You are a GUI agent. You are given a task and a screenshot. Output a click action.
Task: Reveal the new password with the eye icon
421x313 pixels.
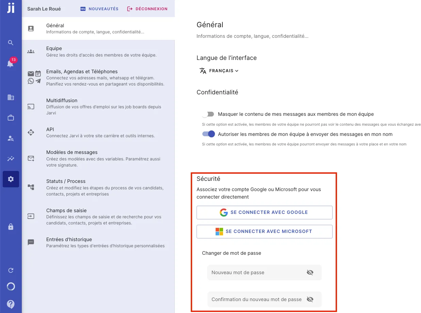point(310,272)
